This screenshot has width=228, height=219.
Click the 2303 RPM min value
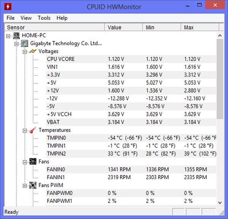tap(157, 177)
